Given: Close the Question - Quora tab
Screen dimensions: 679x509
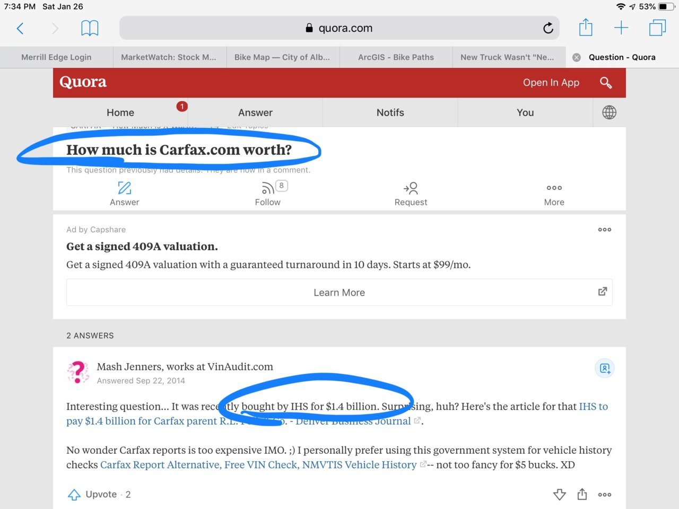Looking at the screenshot, I should click(577, 57).
